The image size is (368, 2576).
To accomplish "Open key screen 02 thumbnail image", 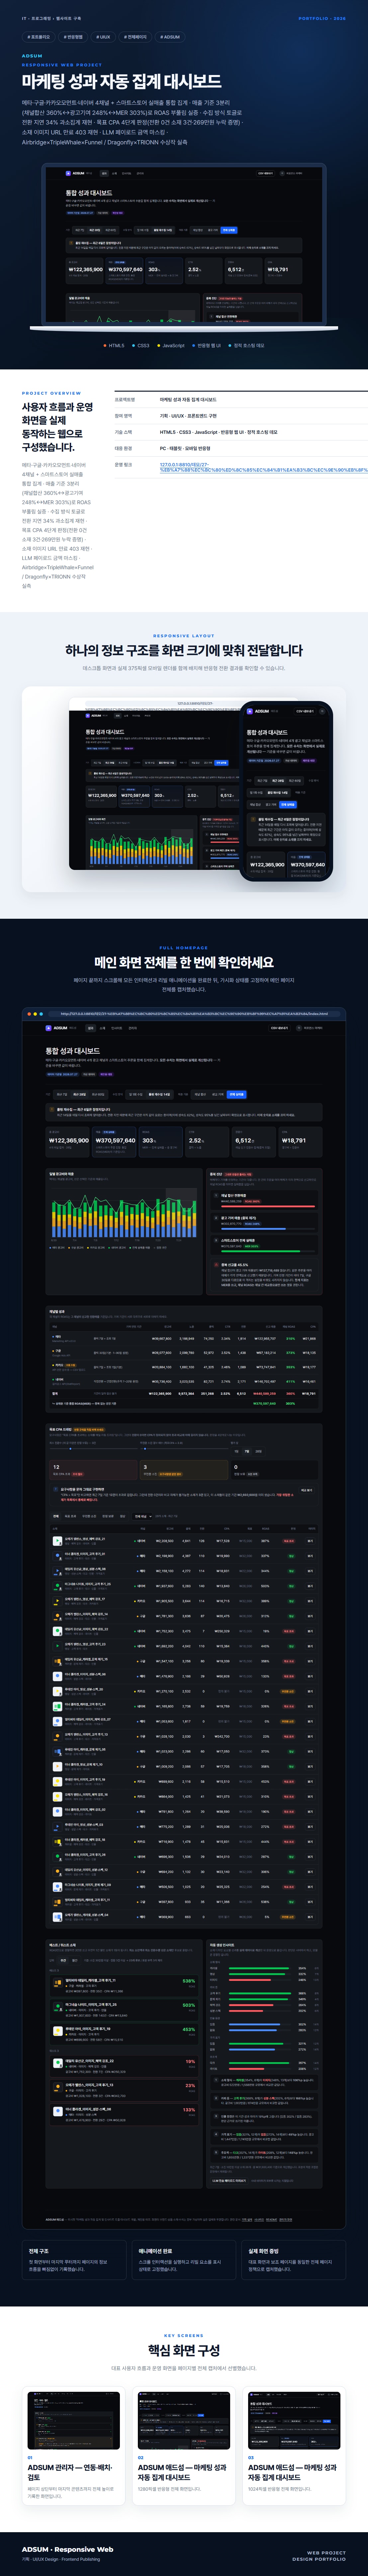I will point(184,2421).
